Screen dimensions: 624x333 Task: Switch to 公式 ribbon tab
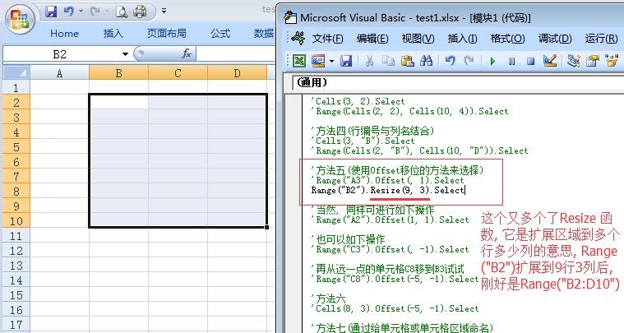tap(220, 34)
